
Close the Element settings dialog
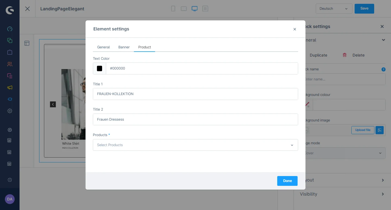point(295,29)
